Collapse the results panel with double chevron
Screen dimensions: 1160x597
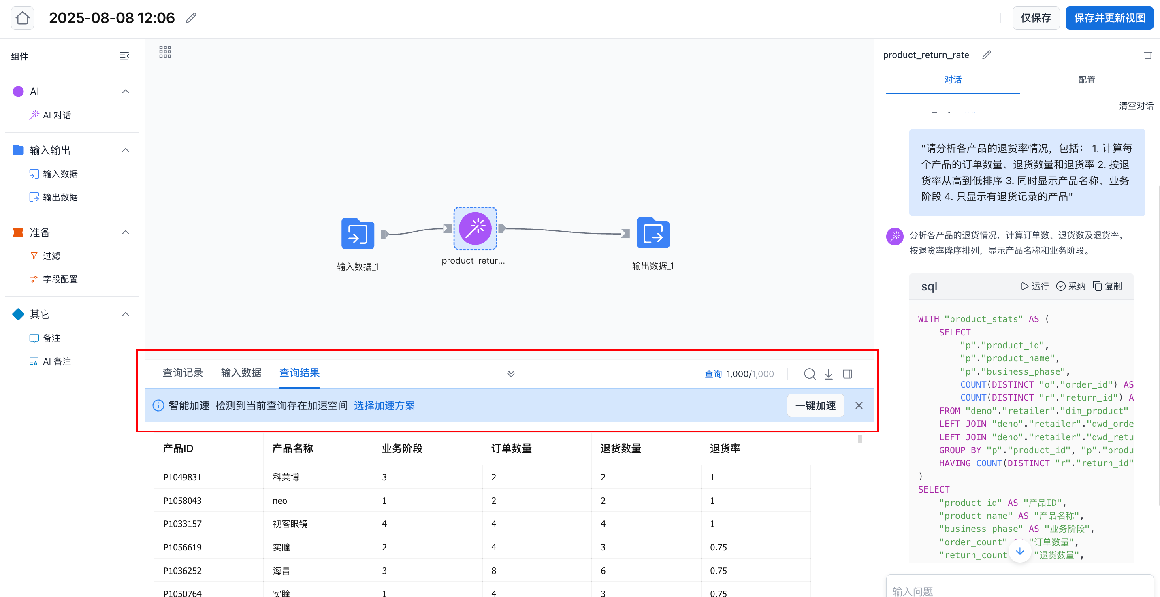(511, 374)
